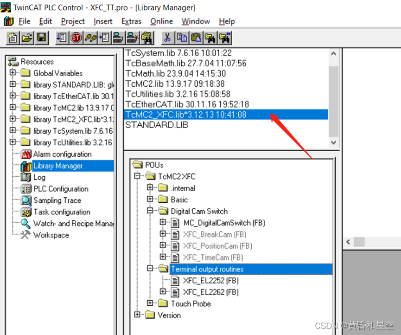Expand the Version folder
The height and width of the screenshot is (335, 401).
click(137, 315)
